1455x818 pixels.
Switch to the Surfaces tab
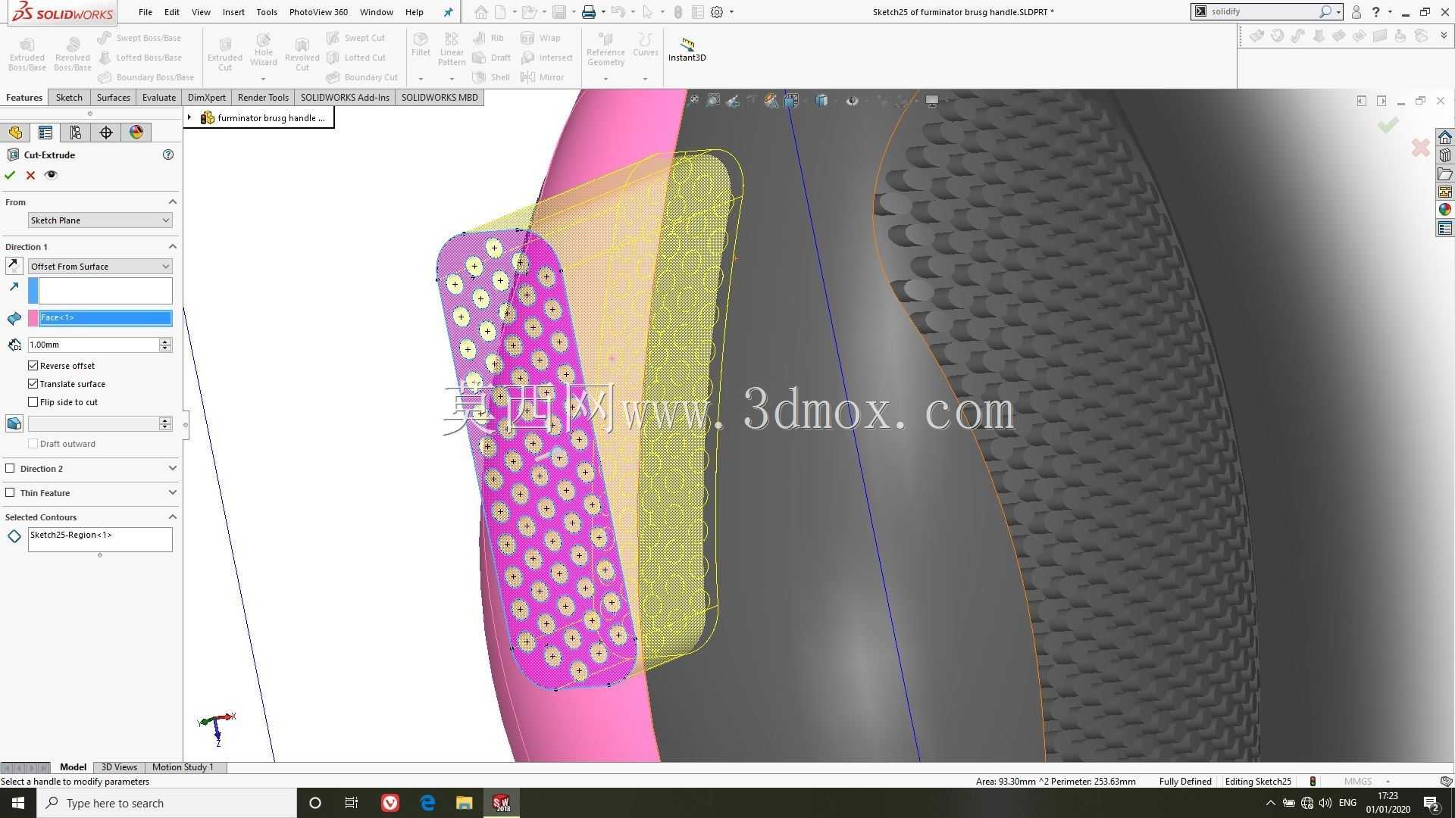113,98
